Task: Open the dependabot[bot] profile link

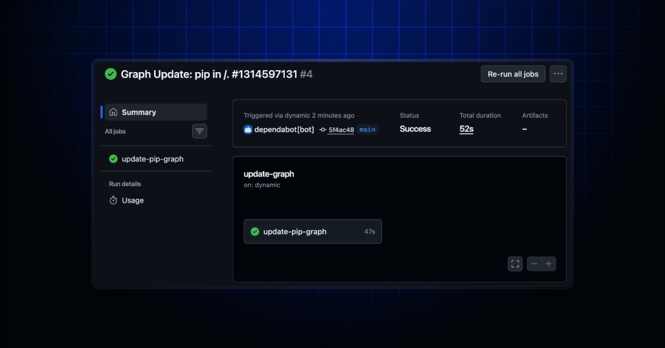Action: click(284, 129)
